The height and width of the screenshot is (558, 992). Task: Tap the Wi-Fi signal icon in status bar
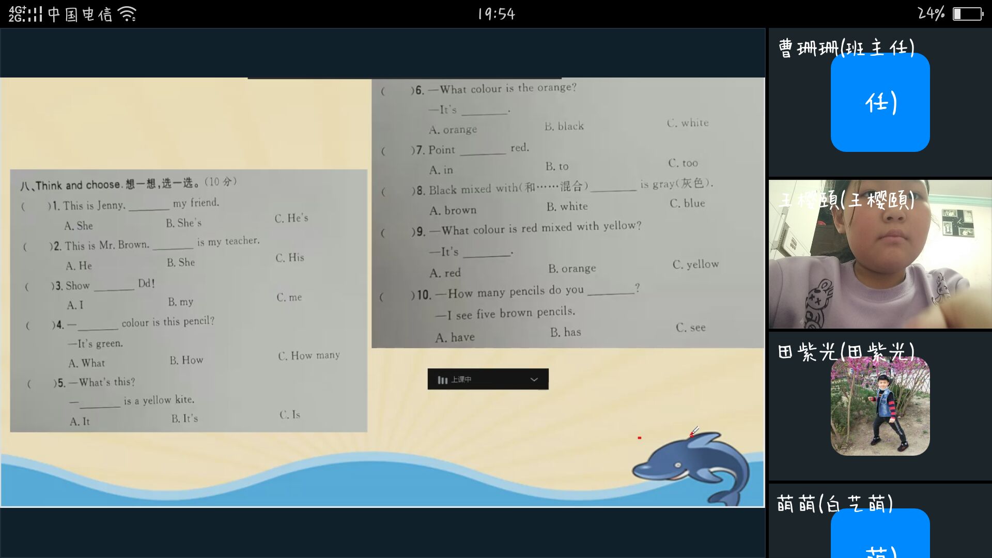[x=127, y=14]
